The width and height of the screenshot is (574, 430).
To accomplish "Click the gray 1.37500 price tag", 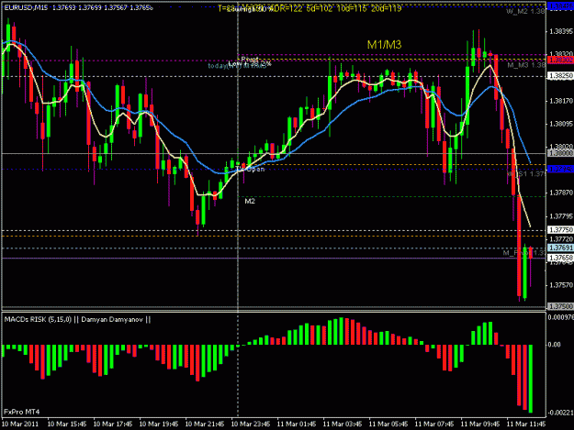I will pos(560,306).
